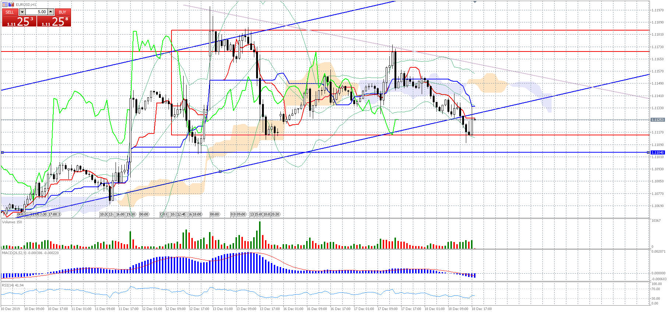Image resolution: width=669 pixels, height=313 pixels.
Task: Click the 19:30 news event flag
Action: [131, 214]
